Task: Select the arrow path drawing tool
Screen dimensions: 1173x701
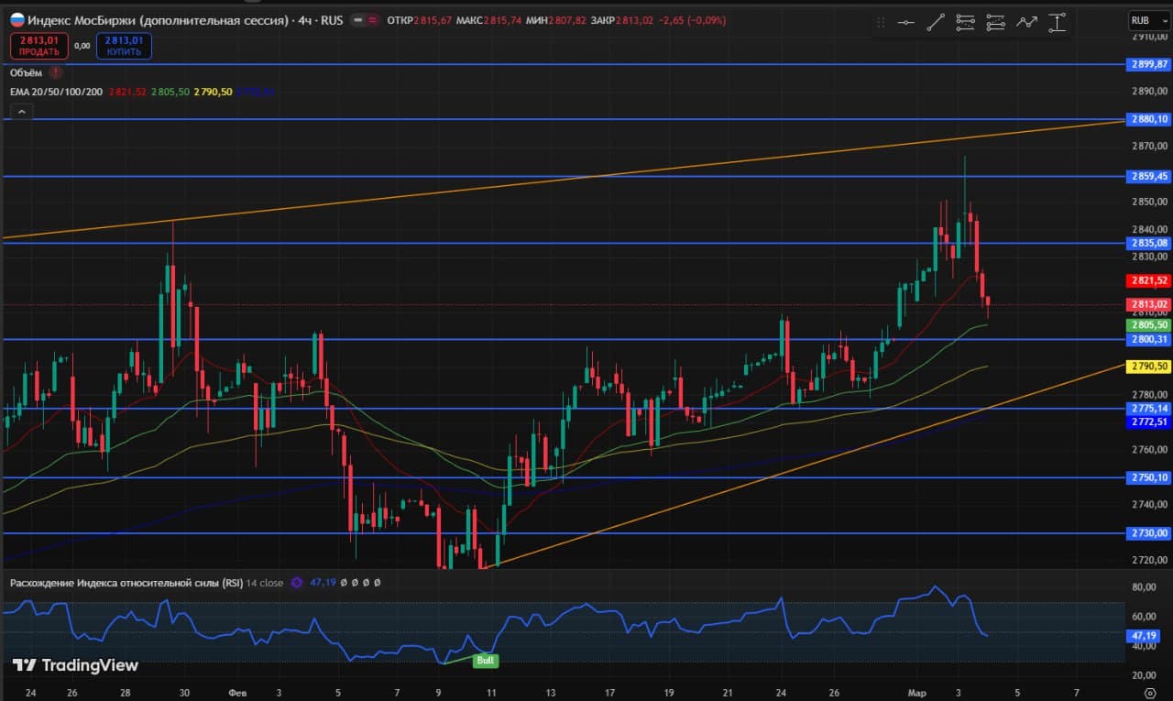Action: point(1026,22)
